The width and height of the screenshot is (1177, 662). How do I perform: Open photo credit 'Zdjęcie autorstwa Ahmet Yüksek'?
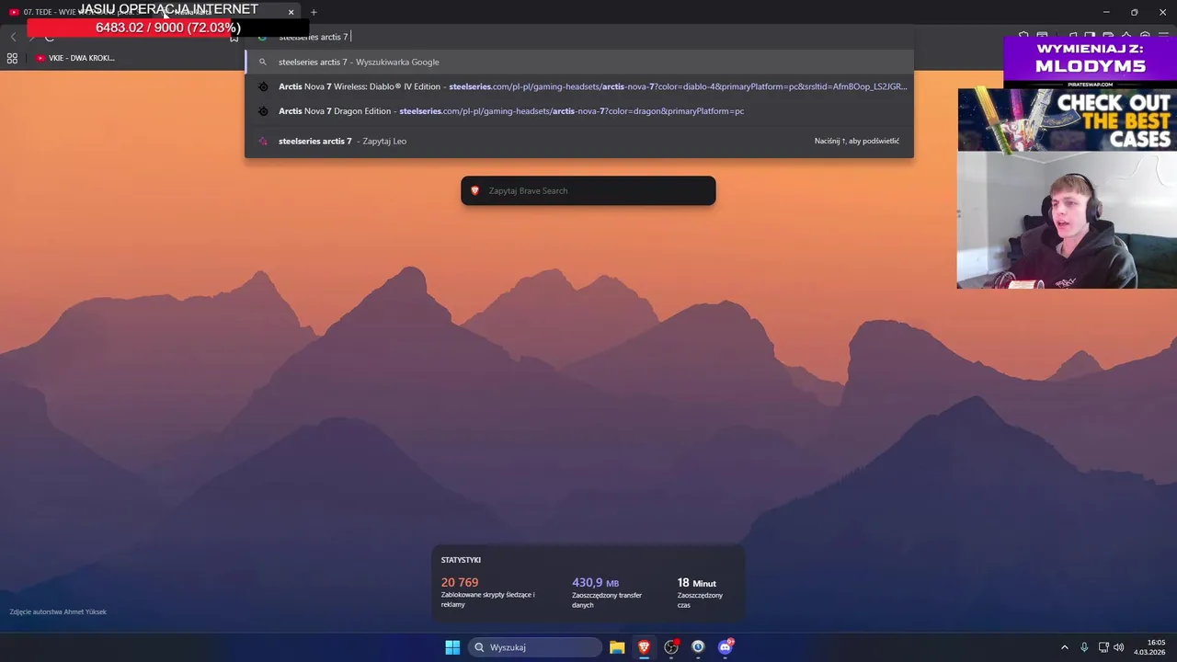(58, 611)
